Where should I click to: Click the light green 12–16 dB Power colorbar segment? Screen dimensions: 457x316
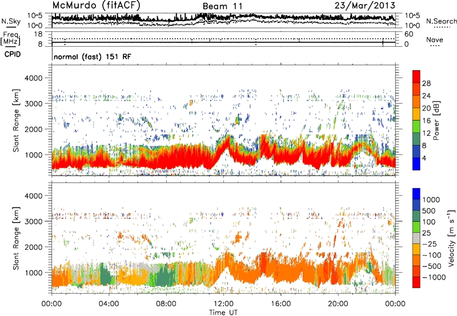point(416,127)
